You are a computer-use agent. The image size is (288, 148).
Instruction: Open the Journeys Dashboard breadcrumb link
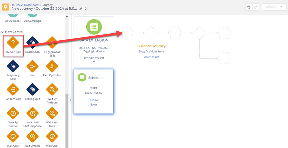pos(25,5)
